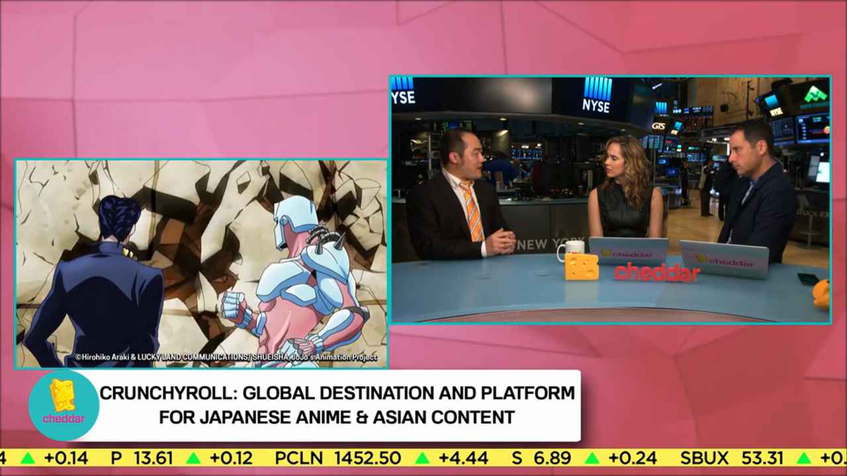This screenshot has height=476, width=847.
Task: Click the '+4.44' change value in ticker
Action: [x=463, y=458]
